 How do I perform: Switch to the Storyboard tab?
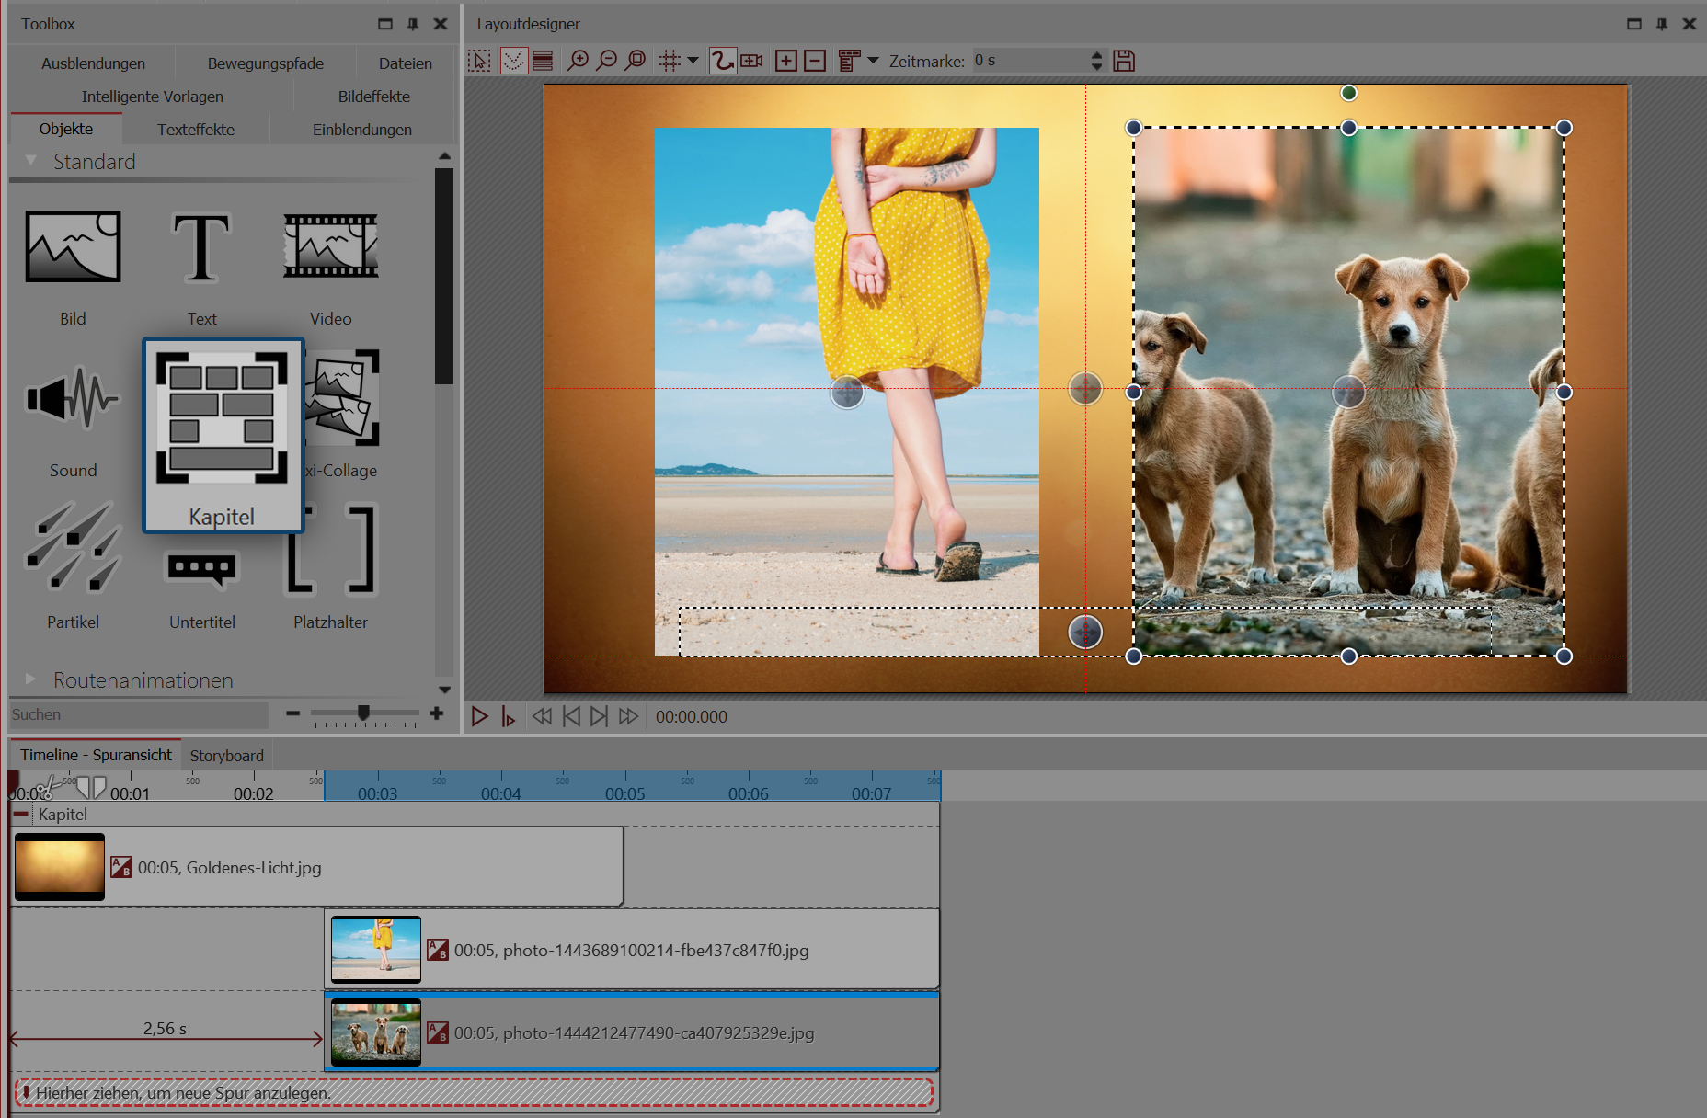click(226, 755)
